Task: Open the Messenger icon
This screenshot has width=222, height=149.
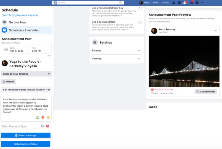Action: coord(179,3)
